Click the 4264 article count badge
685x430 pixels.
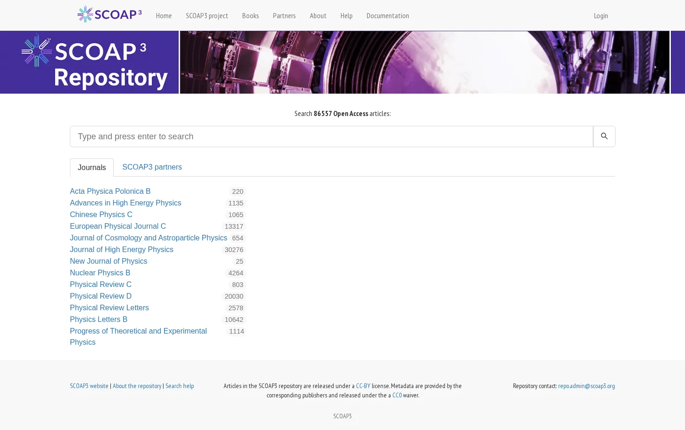[236, 273]
